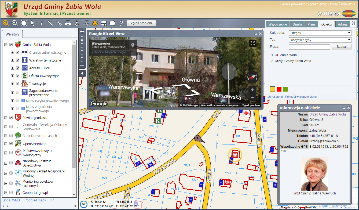Viewport: 359px width, 210px height.
Task: Pick the yellow color swatch
Action: 273,89
